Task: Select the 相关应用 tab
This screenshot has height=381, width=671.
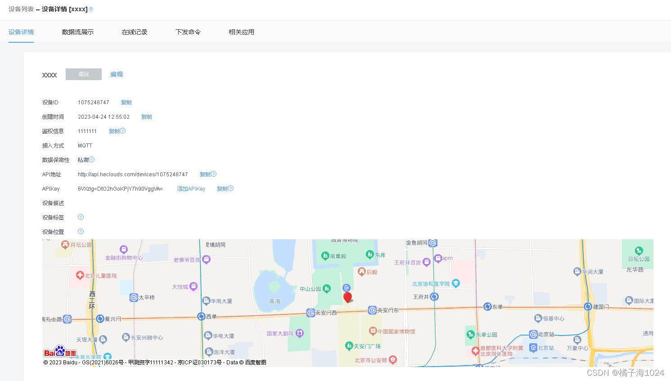Action: pyautogui.click(x=241, y=32)
